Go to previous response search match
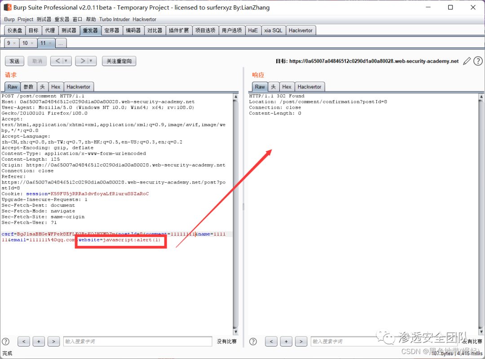The image size is (485, 359). pyautogui.click(x=271, y=341)
